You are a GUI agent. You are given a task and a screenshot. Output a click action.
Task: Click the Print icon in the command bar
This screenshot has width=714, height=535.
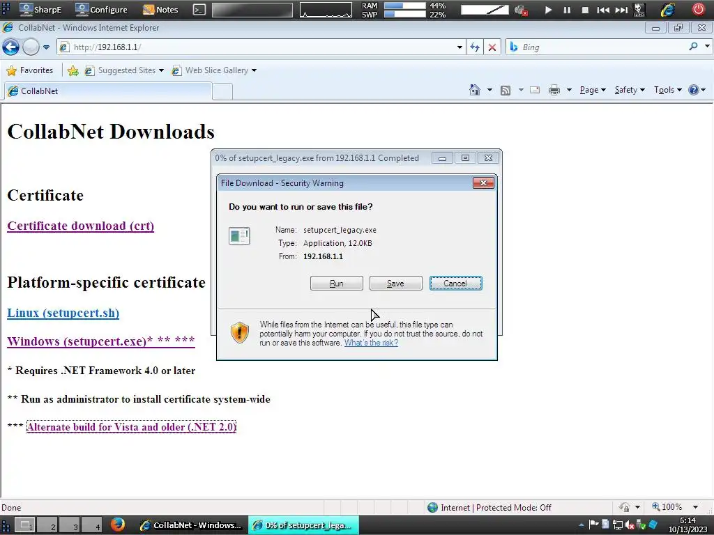click(x=554, y=90)
